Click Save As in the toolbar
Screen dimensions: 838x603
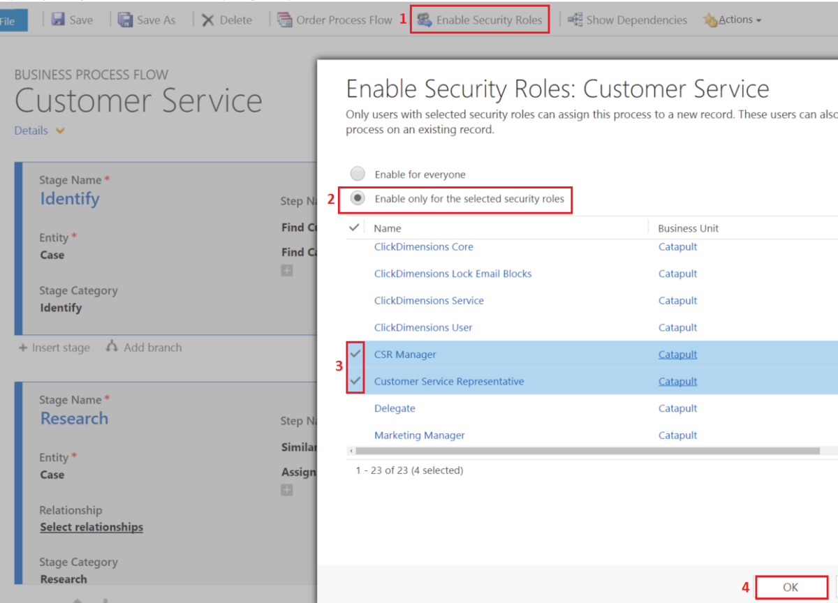[x=156, y=20]
